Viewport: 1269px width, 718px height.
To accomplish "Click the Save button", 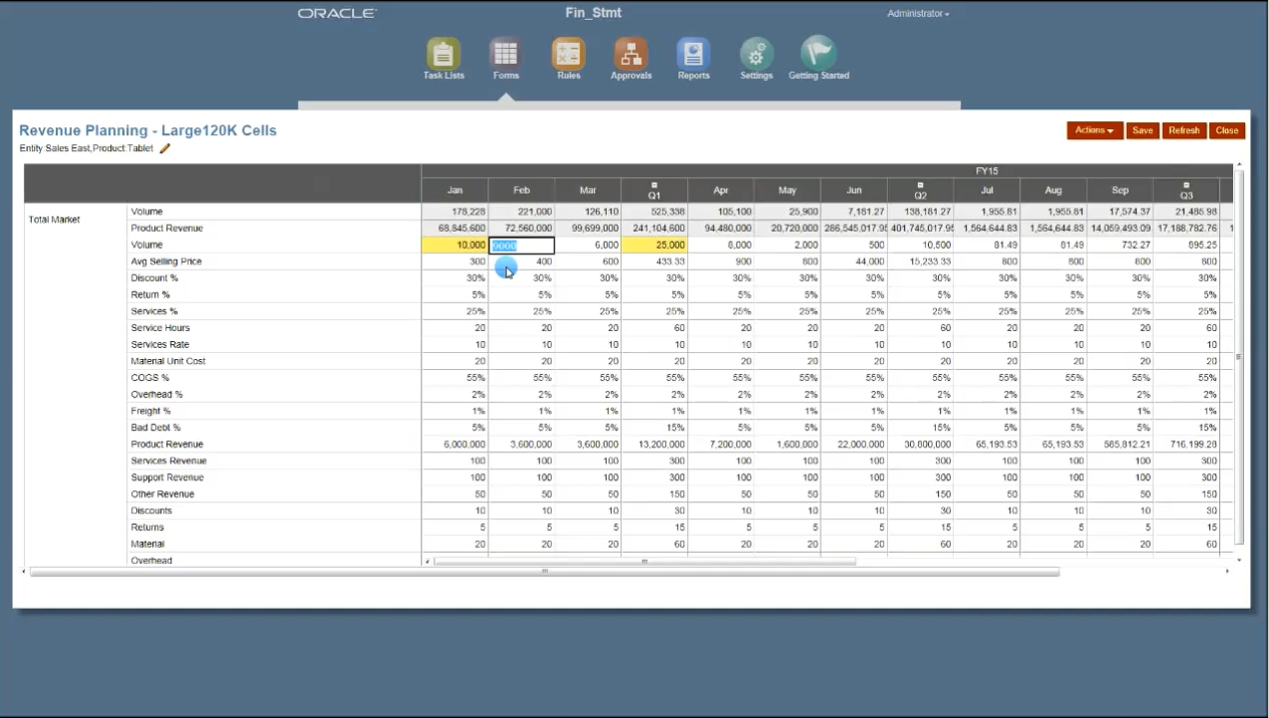I will tap(1143, 130).
